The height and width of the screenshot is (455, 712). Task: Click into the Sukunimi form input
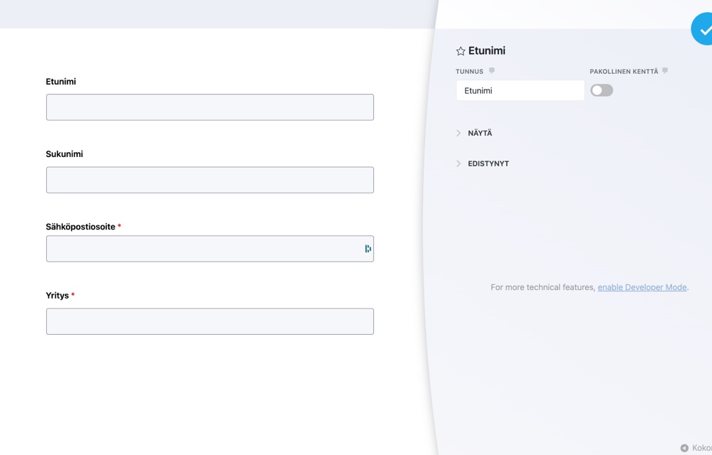point(209,180)
